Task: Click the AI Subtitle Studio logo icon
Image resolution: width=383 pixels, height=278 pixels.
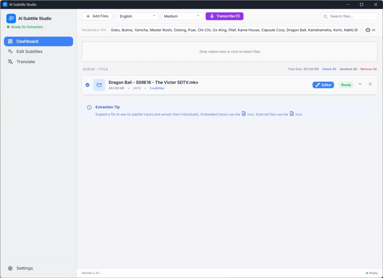Action: (x=11, y=18)
